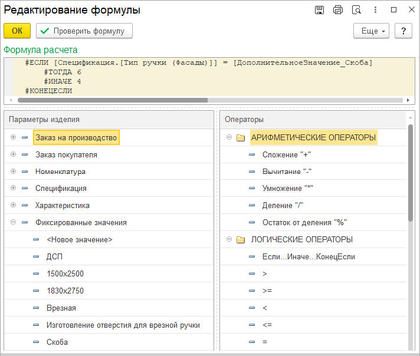
Task: Open the Еще dropdown menu
Action: [x=371, y=31]
